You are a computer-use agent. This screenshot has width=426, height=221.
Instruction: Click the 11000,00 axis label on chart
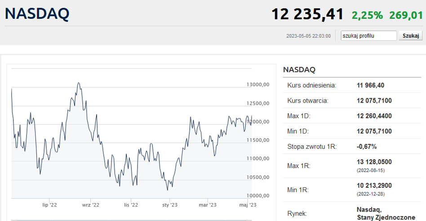[x=258, y=159]
